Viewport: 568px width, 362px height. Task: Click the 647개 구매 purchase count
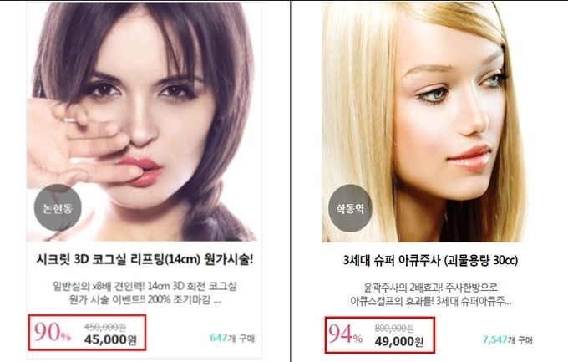232,338
